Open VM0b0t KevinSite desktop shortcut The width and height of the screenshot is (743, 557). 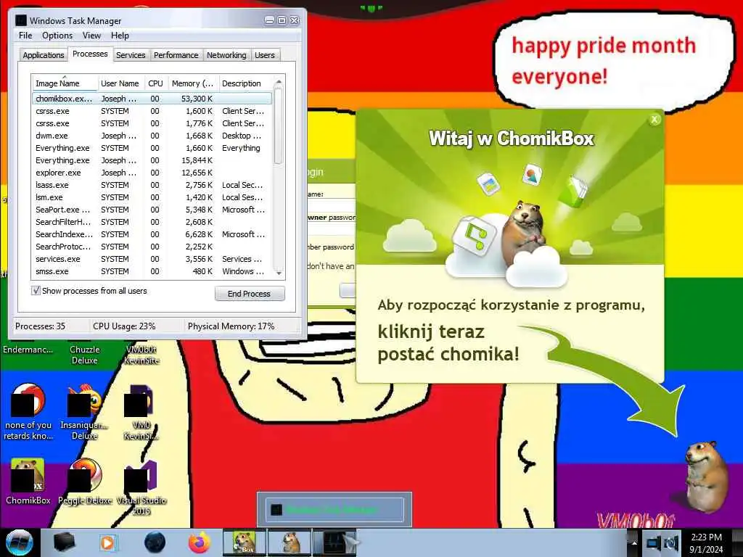point(141,354)
